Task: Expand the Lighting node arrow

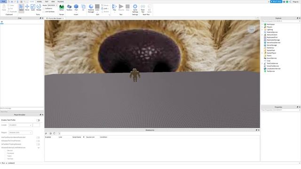Action: 262,30
